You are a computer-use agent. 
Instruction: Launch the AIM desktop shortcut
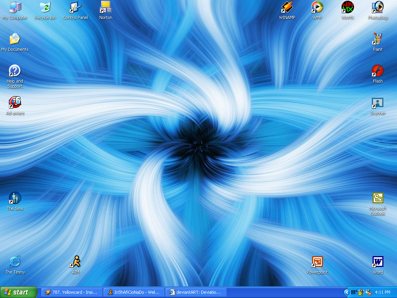(76, 265)
